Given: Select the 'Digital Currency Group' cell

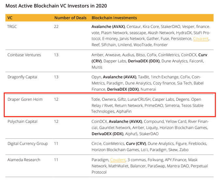Looking at the screenshot, I should [27, 144].
